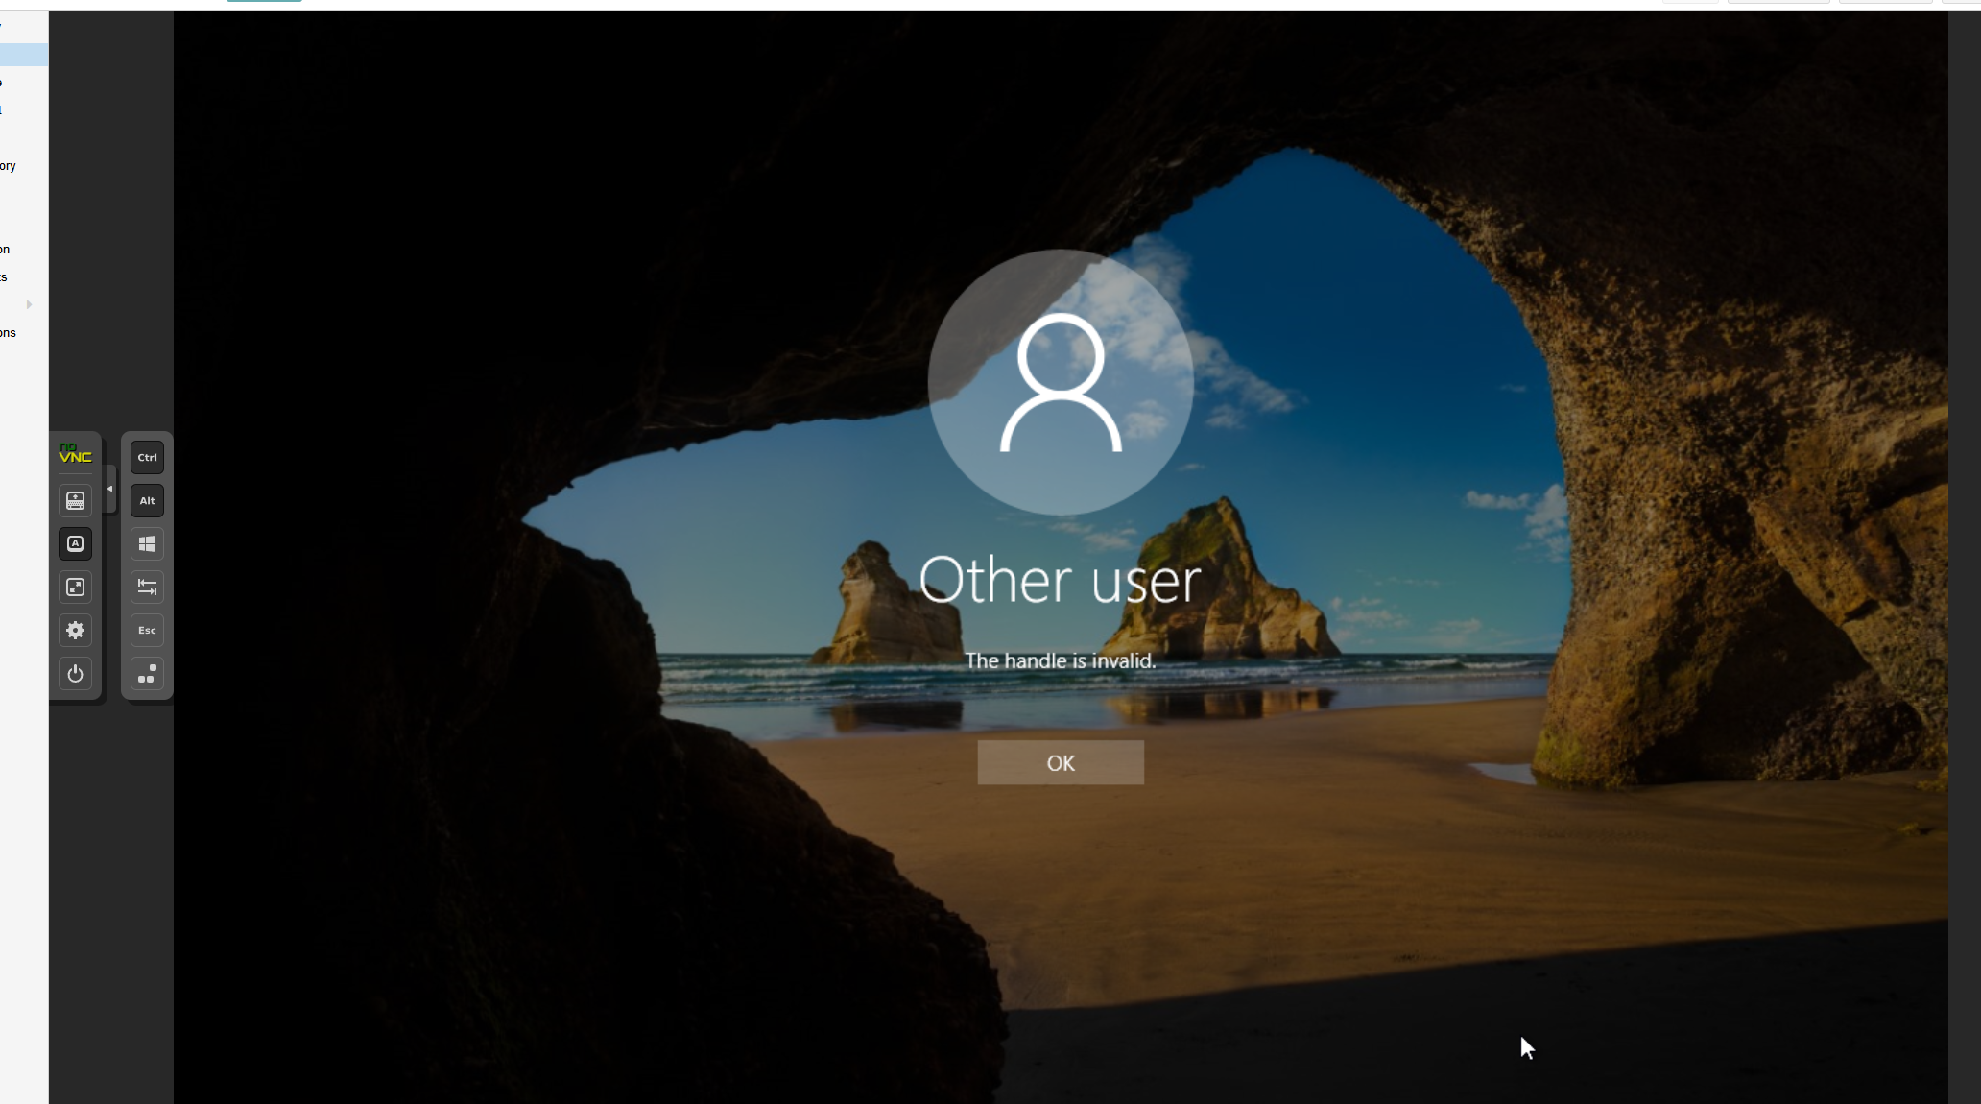Send the Tab key
Viewport: 1981px width, 1104px height.
pos(147,587)
